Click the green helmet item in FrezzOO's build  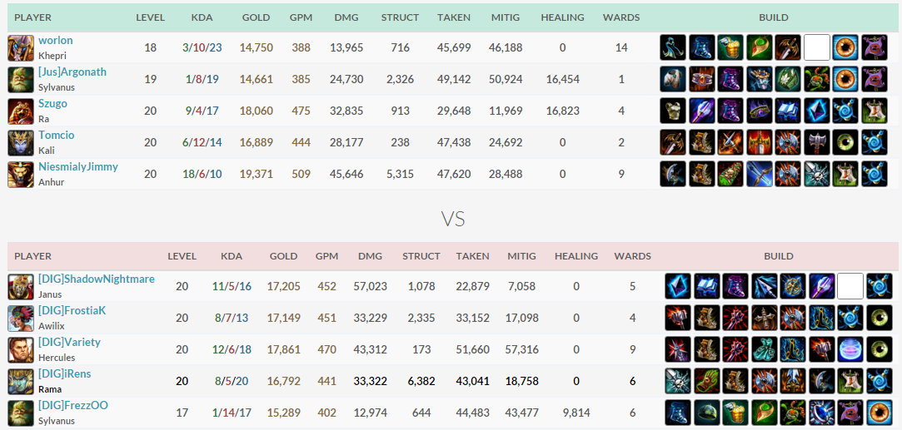[x=706, y=413]
